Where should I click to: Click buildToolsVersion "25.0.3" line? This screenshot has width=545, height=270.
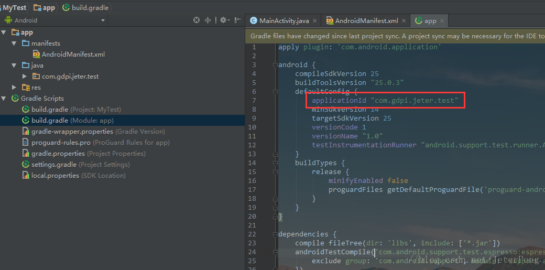coord(350,82)
